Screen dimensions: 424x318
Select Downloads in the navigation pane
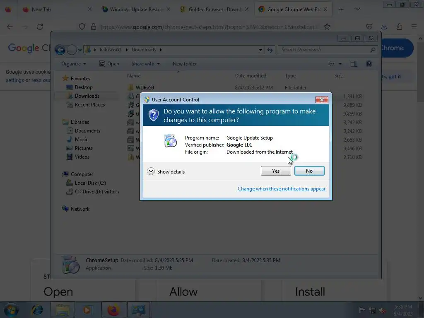87,96
